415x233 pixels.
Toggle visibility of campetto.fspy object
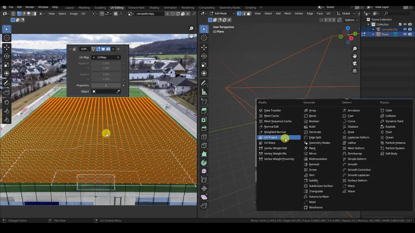click(405, 29)
